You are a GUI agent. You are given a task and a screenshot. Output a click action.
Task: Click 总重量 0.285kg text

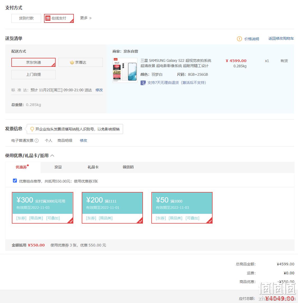(26, 105)
